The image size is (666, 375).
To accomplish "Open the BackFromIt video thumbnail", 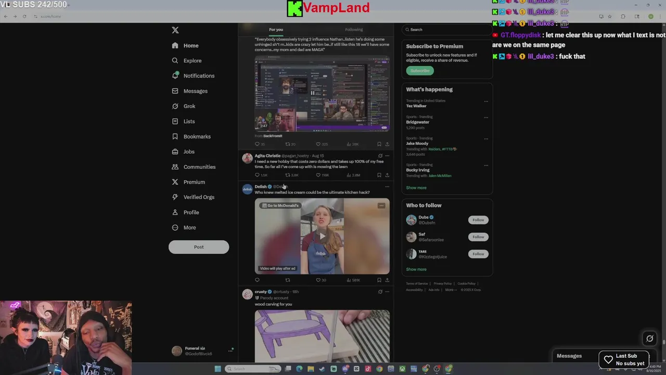I will point(322,93).
